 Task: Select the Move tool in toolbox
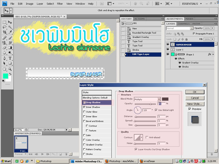pos(10,22)
